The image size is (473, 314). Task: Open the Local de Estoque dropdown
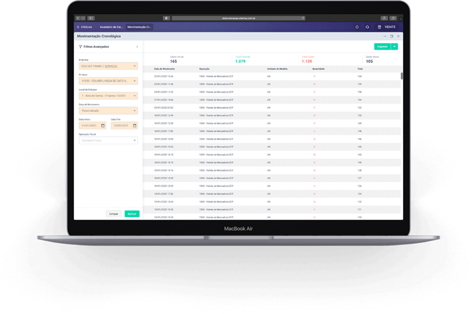(108, 96)
